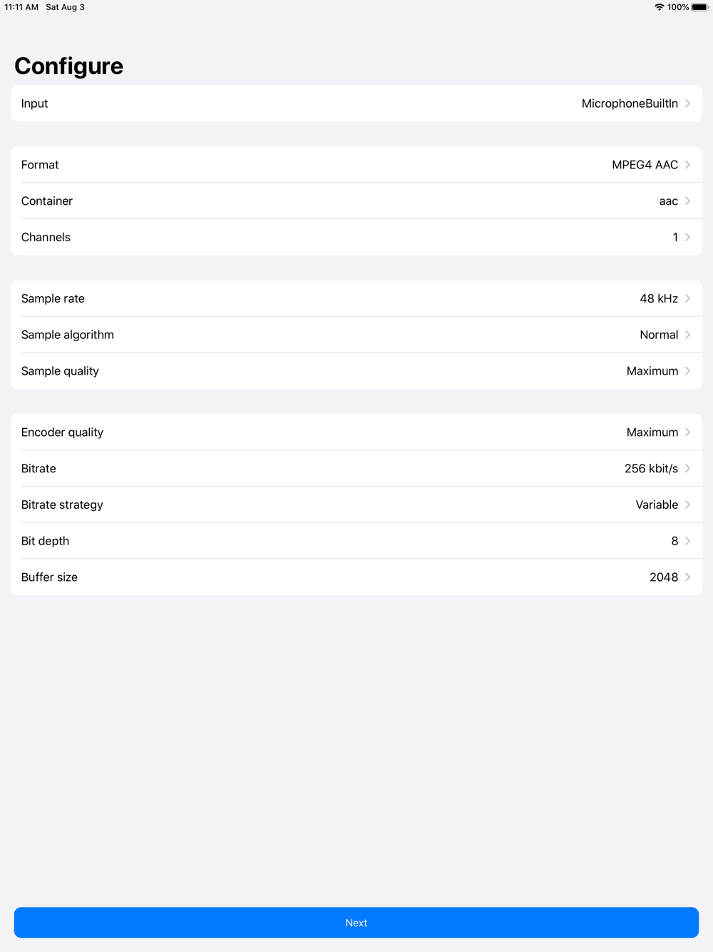Open the Input source row
Image resolution: width=713 pixels, height=952 pixels.
pos(356,103)
